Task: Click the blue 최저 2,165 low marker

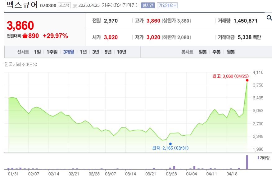Action: pos(170,144)
